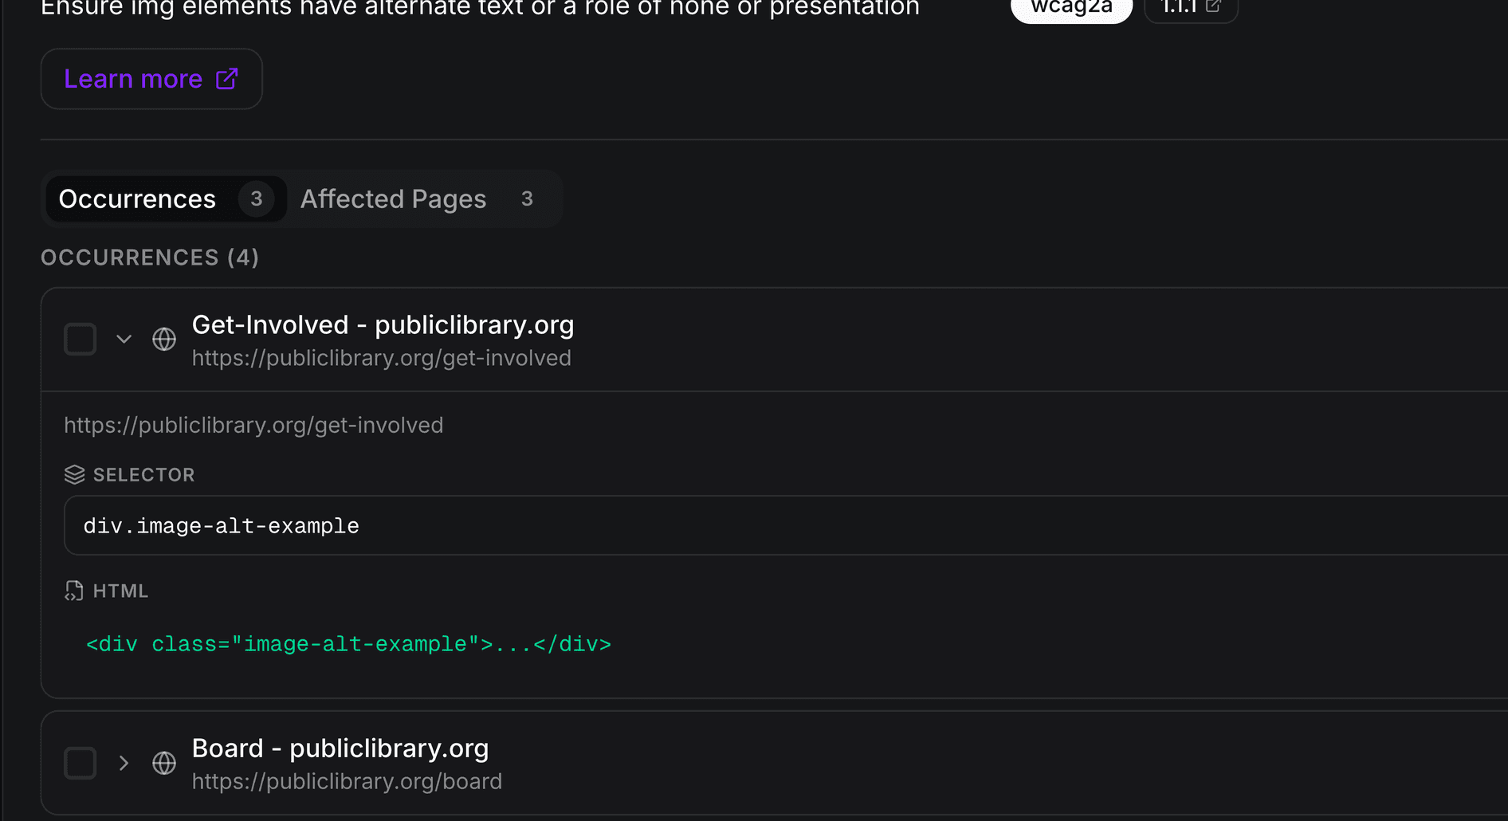Switch to the Occurrences tab
Screen dimensions: 1508x821
(166, 199)
